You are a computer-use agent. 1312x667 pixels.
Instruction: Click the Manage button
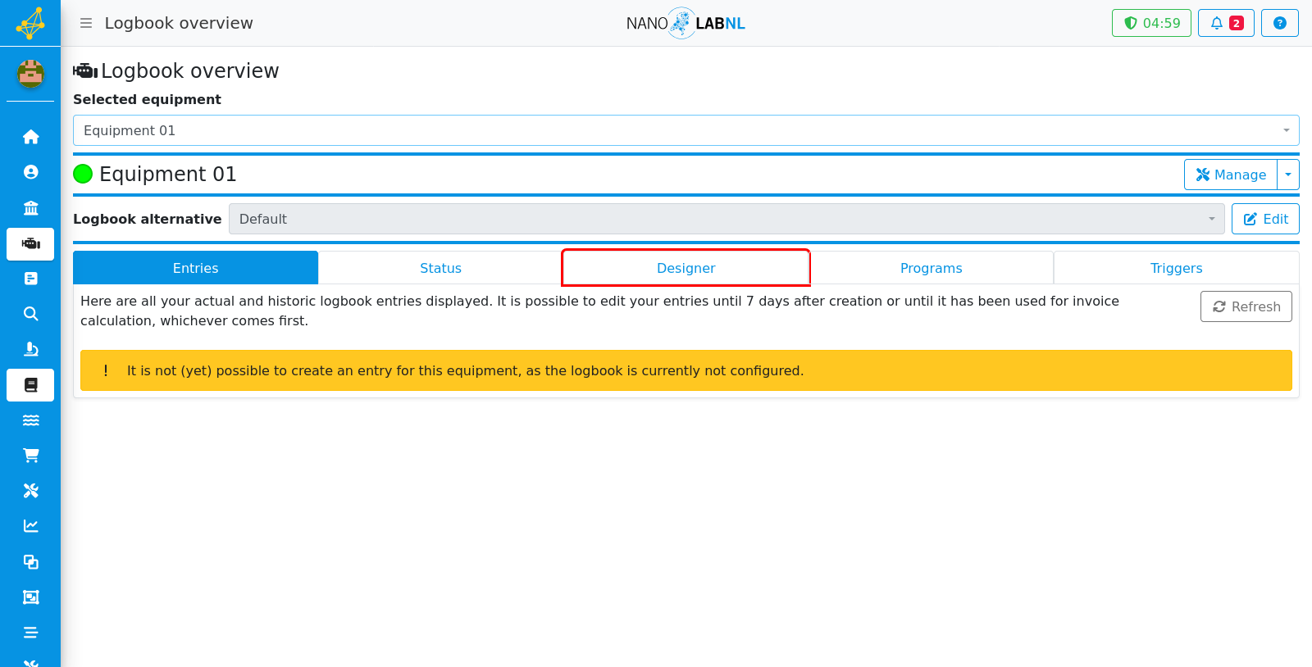[x=1231, y=175]
